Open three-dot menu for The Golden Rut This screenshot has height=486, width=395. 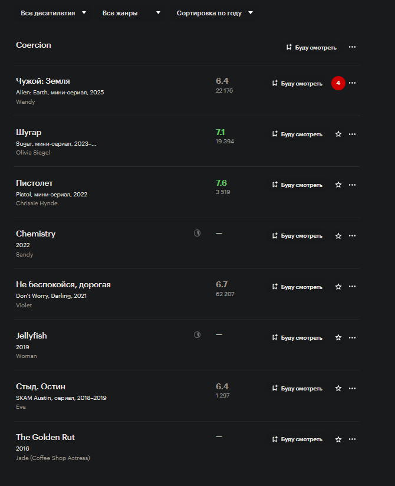(x=352, y=439)
